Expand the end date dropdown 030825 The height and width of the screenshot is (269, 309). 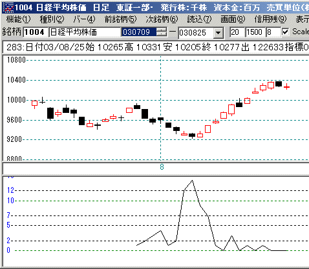point(218,33)
